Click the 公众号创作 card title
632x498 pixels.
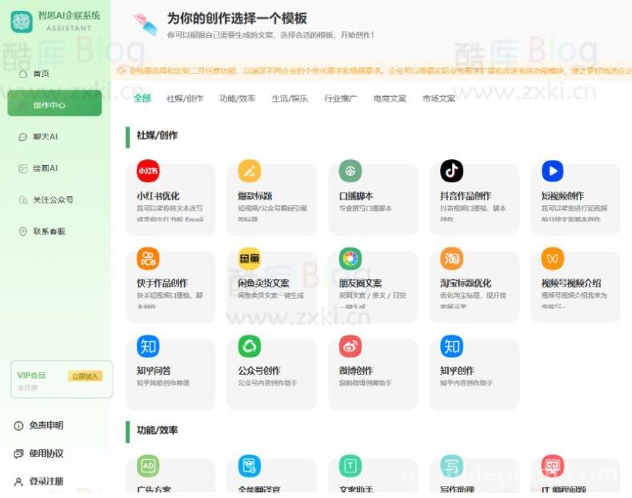(x=259, y=371)
